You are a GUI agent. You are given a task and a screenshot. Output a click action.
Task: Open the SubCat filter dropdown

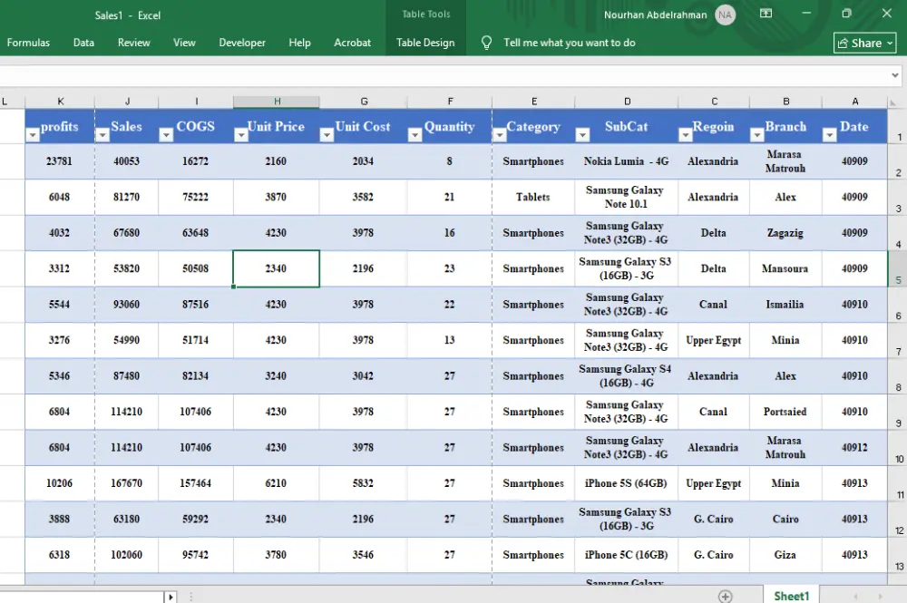(582, 135)
